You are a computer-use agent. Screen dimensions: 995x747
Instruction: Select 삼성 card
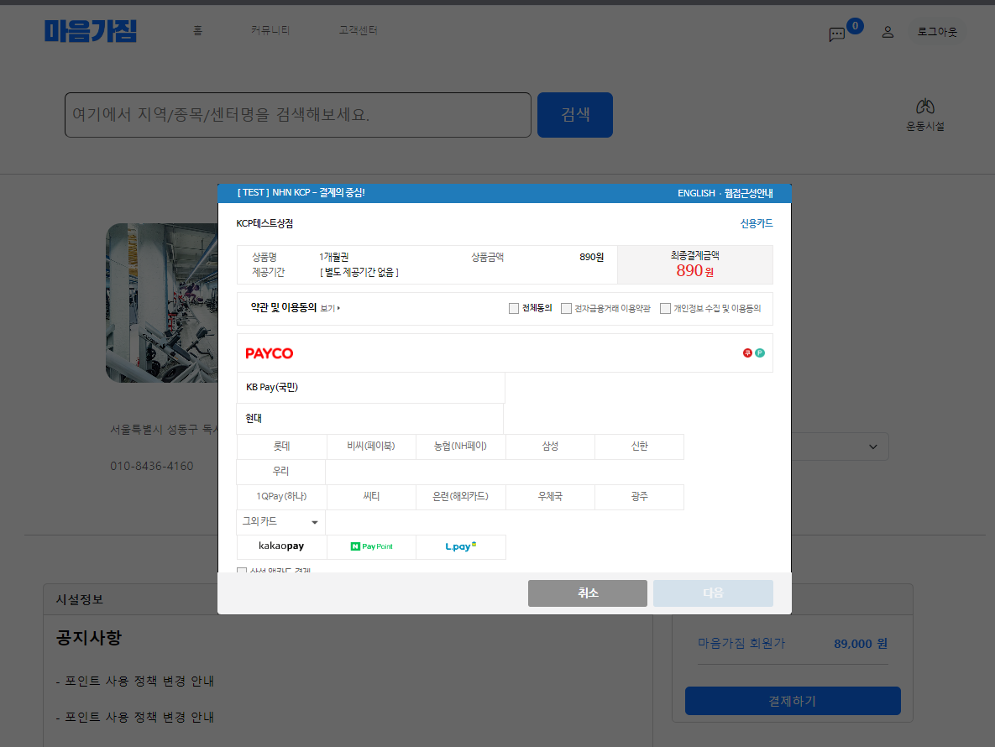(550, 447)
